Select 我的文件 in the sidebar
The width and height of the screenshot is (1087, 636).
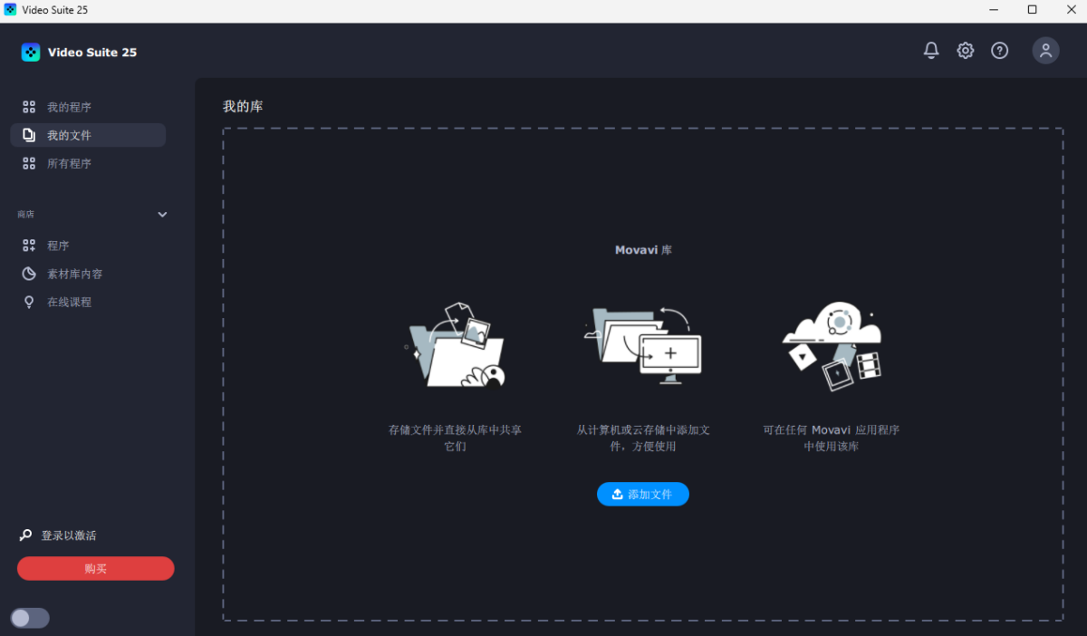(69, 135)
